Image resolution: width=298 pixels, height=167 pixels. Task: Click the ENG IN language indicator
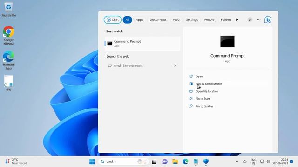click(x=253, y=161)
